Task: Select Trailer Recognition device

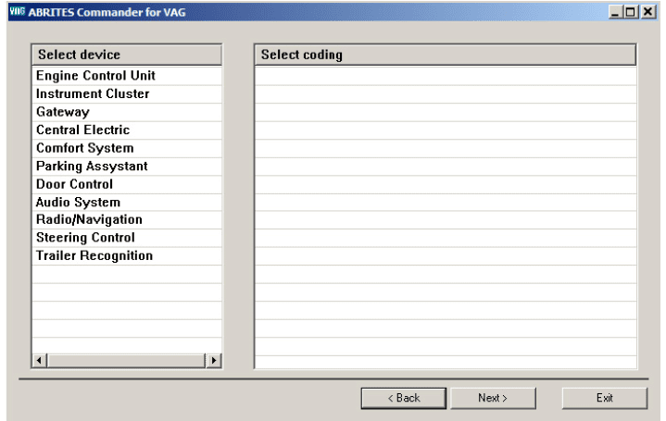Action: click(94, 256)
